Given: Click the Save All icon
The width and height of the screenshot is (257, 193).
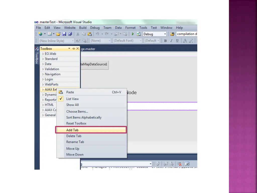Looking at the screenshot, I should point(70,34).
